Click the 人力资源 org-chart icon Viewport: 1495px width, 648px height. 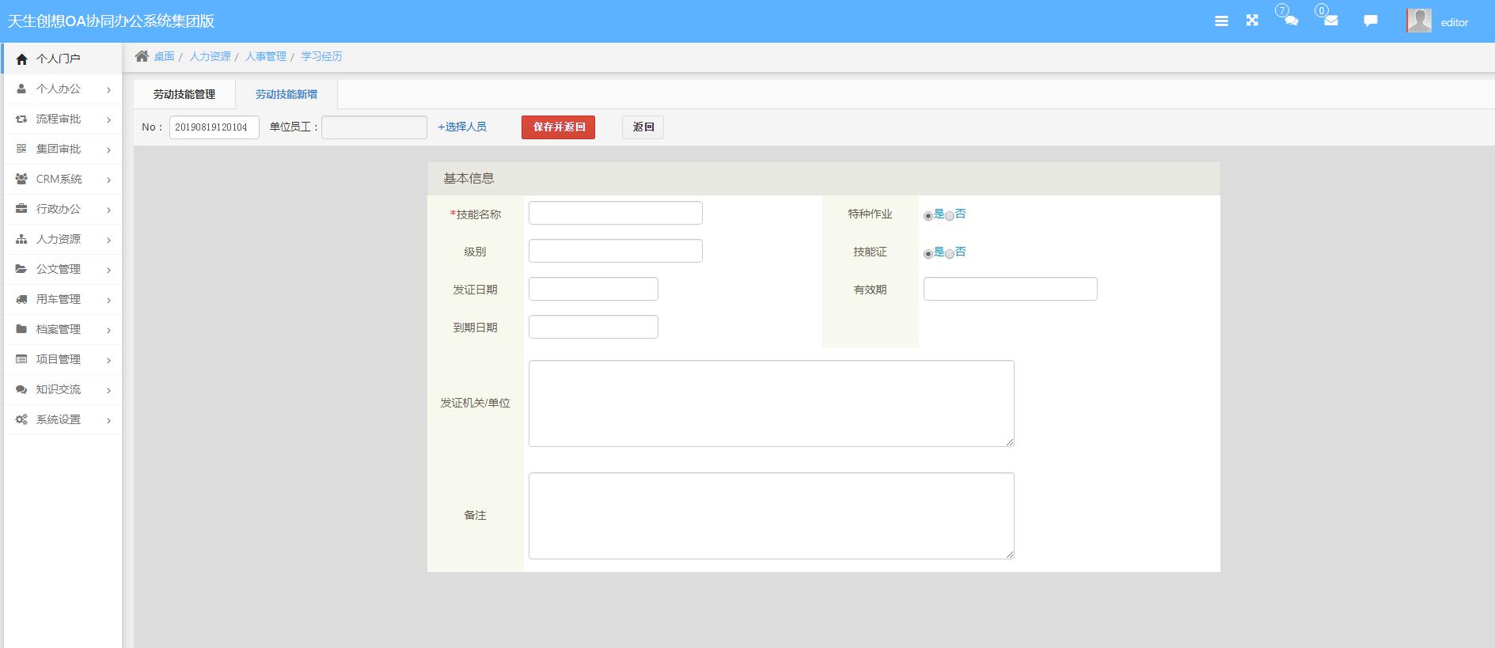pos(21,239)
